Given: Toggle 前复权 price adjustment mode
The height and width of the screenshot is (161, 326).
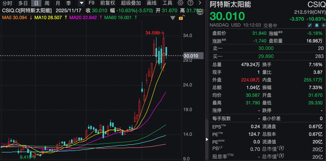Looking at the screenshot, I should coord(108,3).
